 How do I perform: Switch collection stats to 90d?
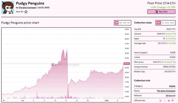click(x=172, y=23)
